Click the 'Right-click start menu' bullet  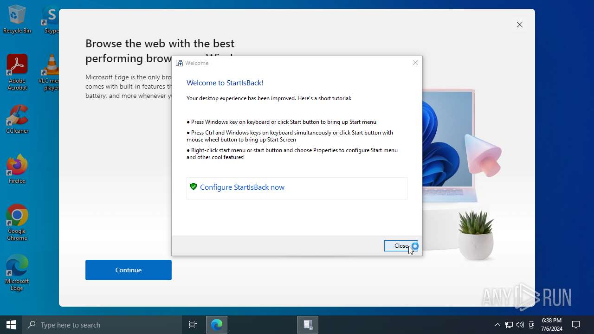click(x=292, y=154)
